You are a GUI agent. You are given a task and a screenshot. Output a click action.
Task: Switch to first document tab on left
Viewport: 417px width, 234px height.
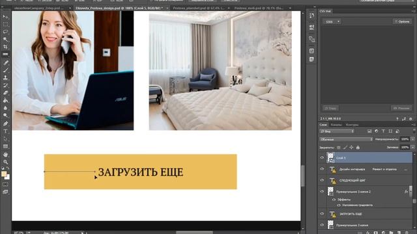click(x=39, y=8)
